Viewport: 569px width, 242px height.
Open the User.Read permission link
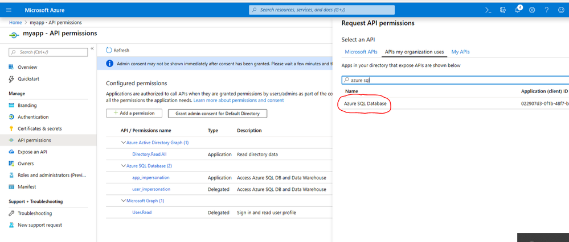pyautogui.click(x=142, y=212)
